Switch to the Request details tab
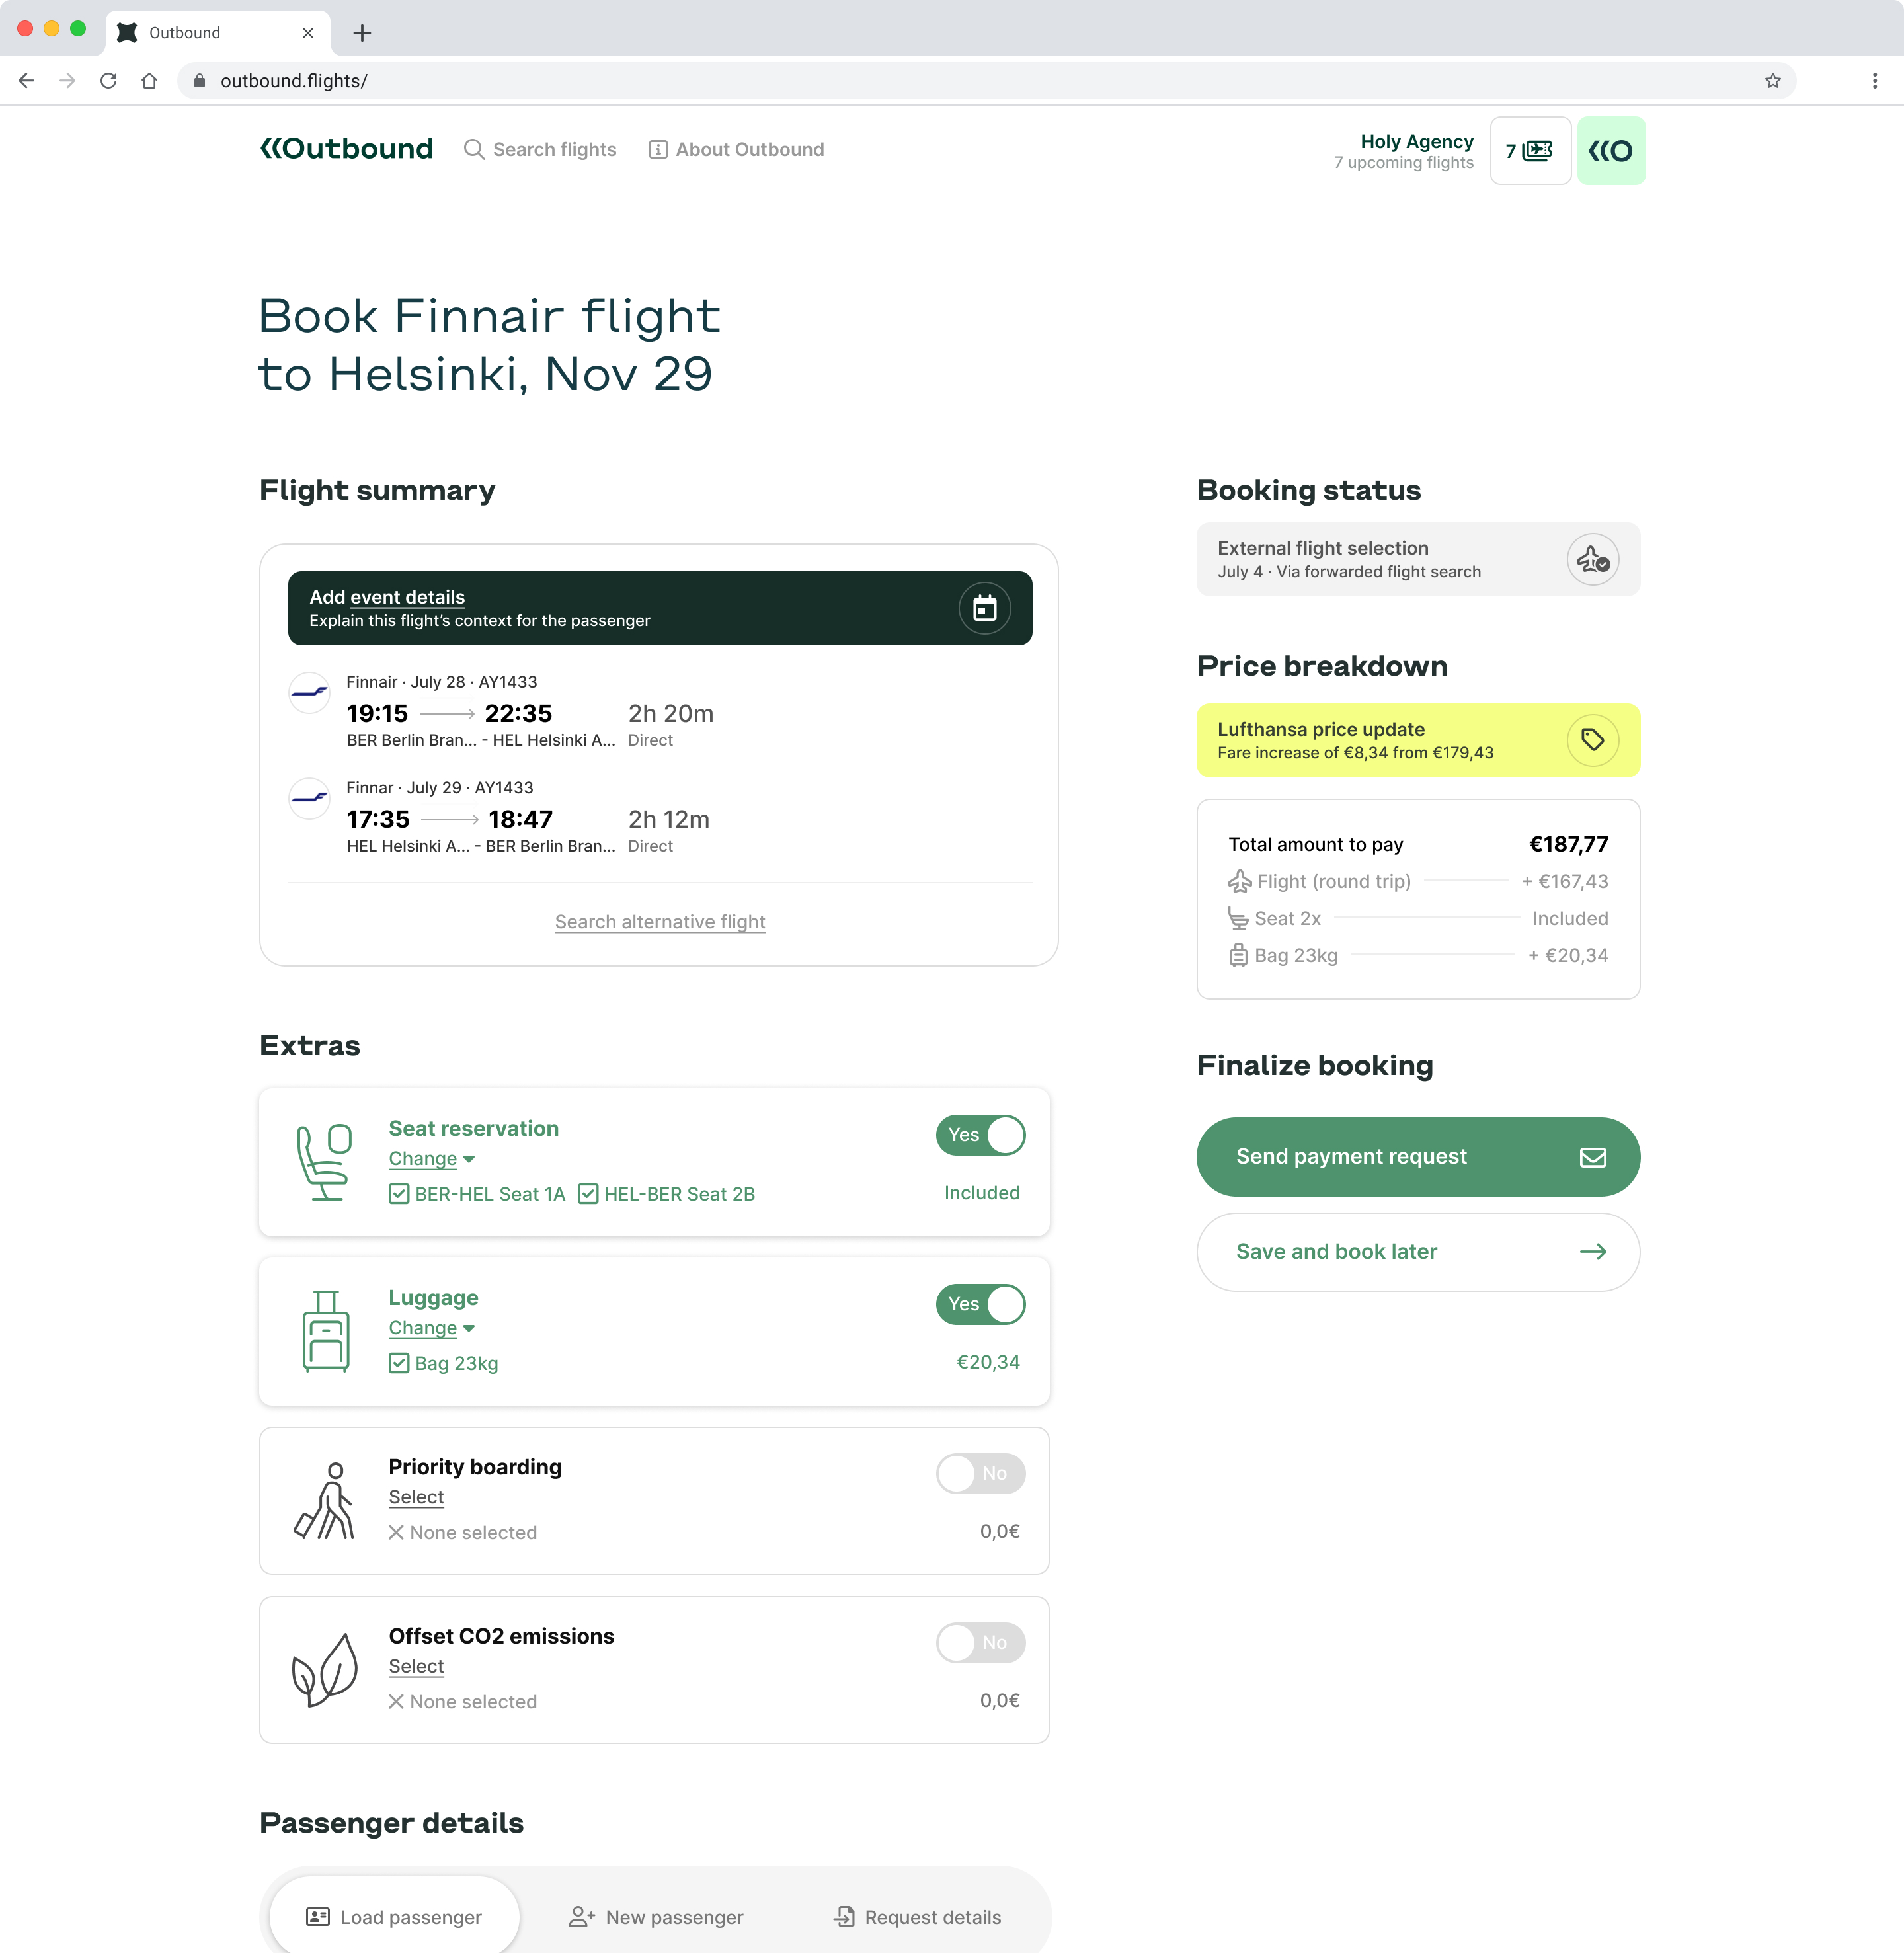The width and height of the screenshot is (1904, 1953). (918, 1917)
